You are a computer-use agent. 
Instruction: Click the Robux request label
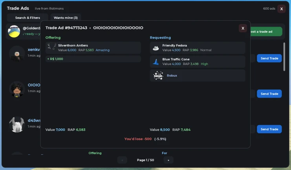tap(172, 76)
